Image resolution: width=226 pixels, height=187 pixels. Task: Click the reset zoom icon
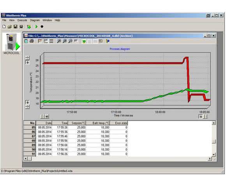(x=76, y=41)
